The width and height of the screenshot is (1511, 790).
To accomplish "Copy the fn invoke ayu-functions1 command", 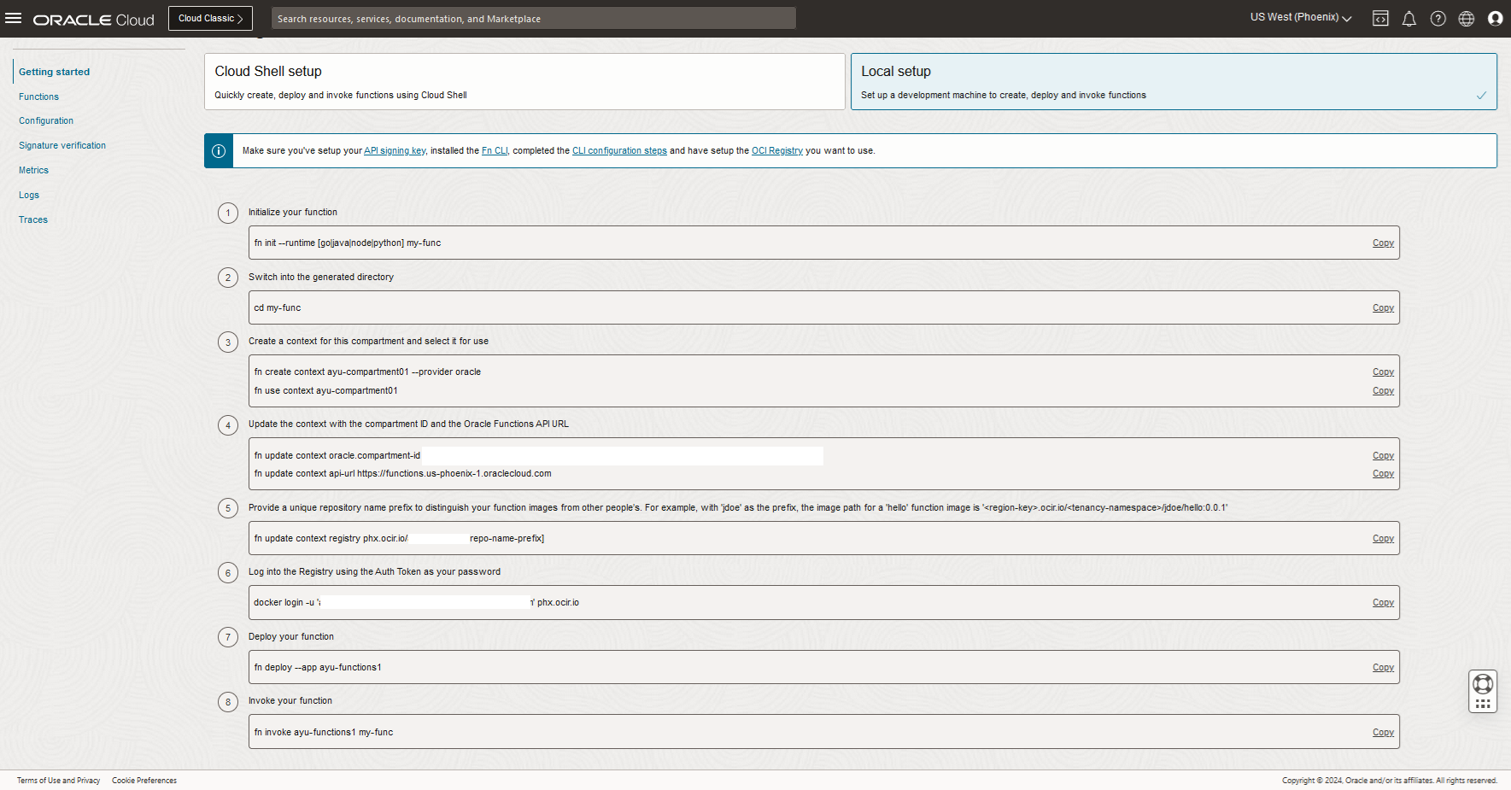I will (1383, 733).
